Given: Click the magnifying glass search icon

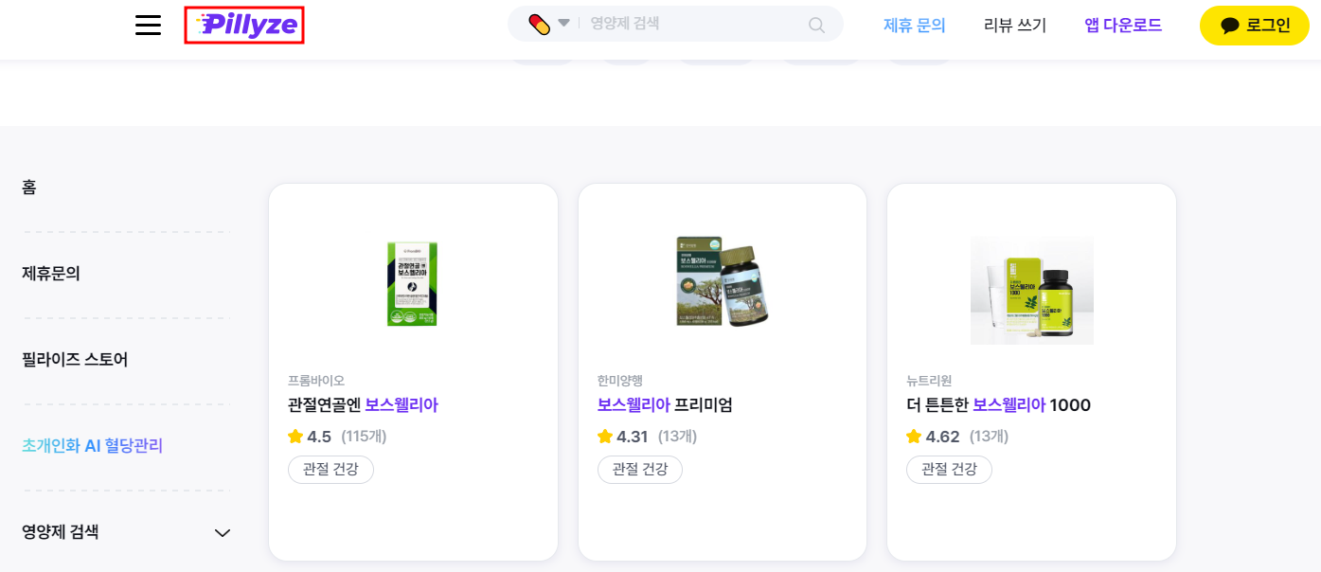Looking at the screenshot, I should 815,24.
